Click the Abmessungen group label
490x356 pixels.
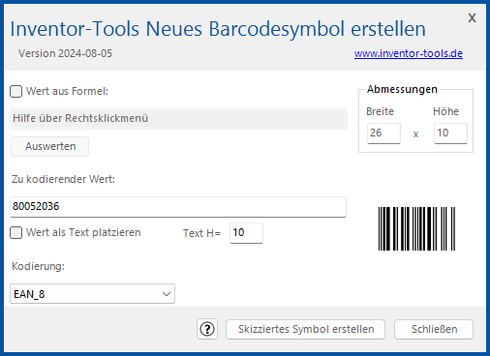[402, 89]
